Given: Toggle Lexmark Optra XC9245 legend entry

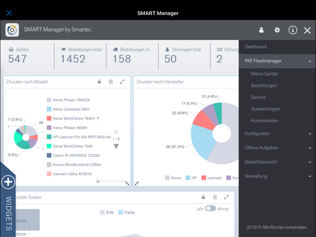Looking at the screenshot, I should 69,174.
